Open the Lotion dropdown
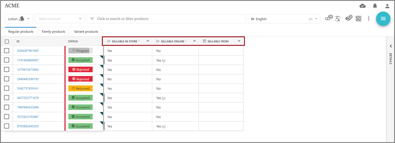Viewport: 395px width, 143px height. [18, 19]
